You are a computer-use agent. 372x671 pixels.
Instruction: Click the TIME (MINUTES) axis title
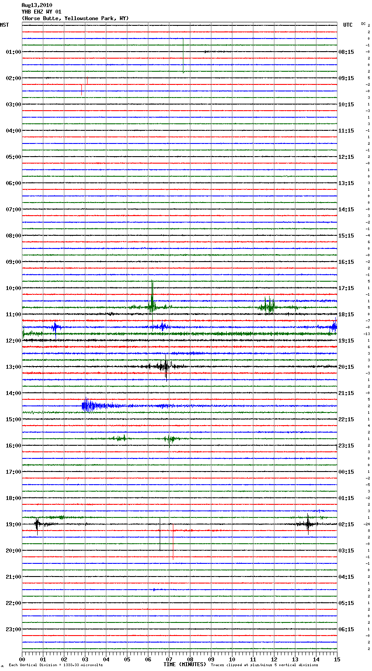(185, 664)
